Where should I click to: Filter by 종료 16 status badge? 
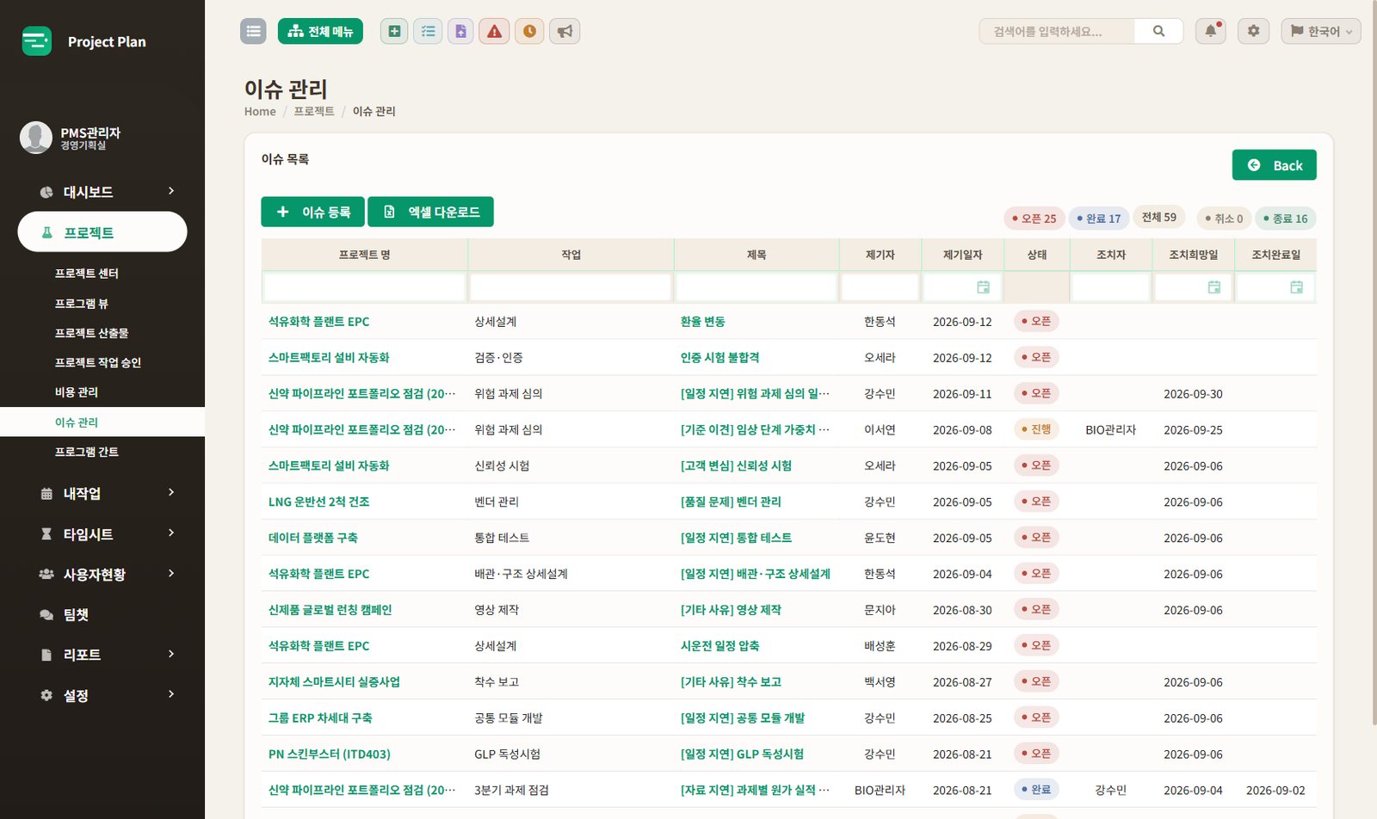(x=1285, y=219)
